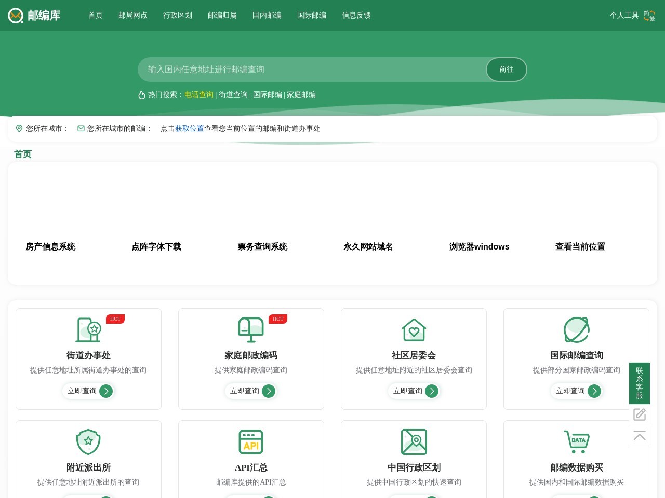Image resolution: width=665 pixels, height=498 pixels.
Task: Open the 邮编数据购买 shopping cart icon
Action: 576,442
